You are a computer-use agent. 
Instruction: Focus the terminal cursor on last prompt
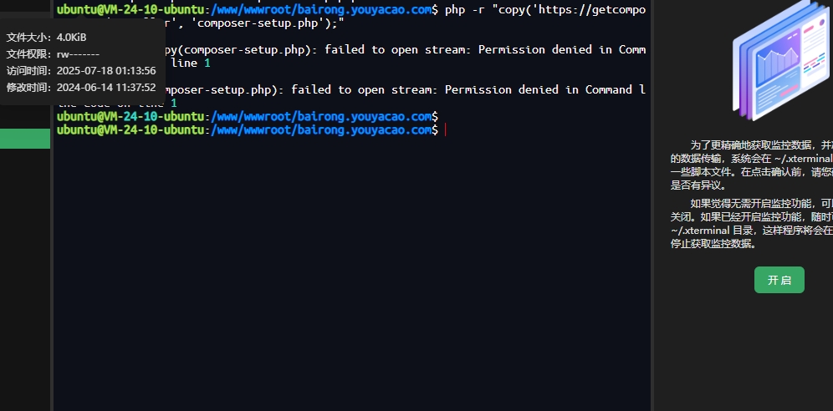[446, 130]
